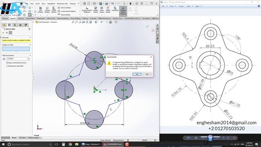Accept Sketch Fillet with green checkmark
The height and width of the screenshot is (147, 261).
tap(3, 33)
